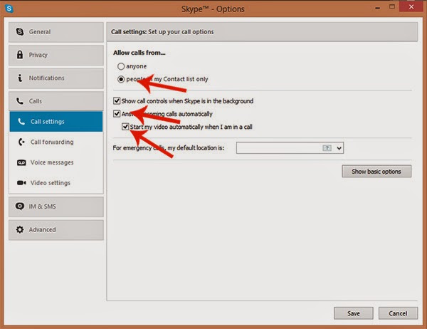This screenshot has height=329, width=427.
Task: Open Video settings page
Action: (x=56, y=182)
